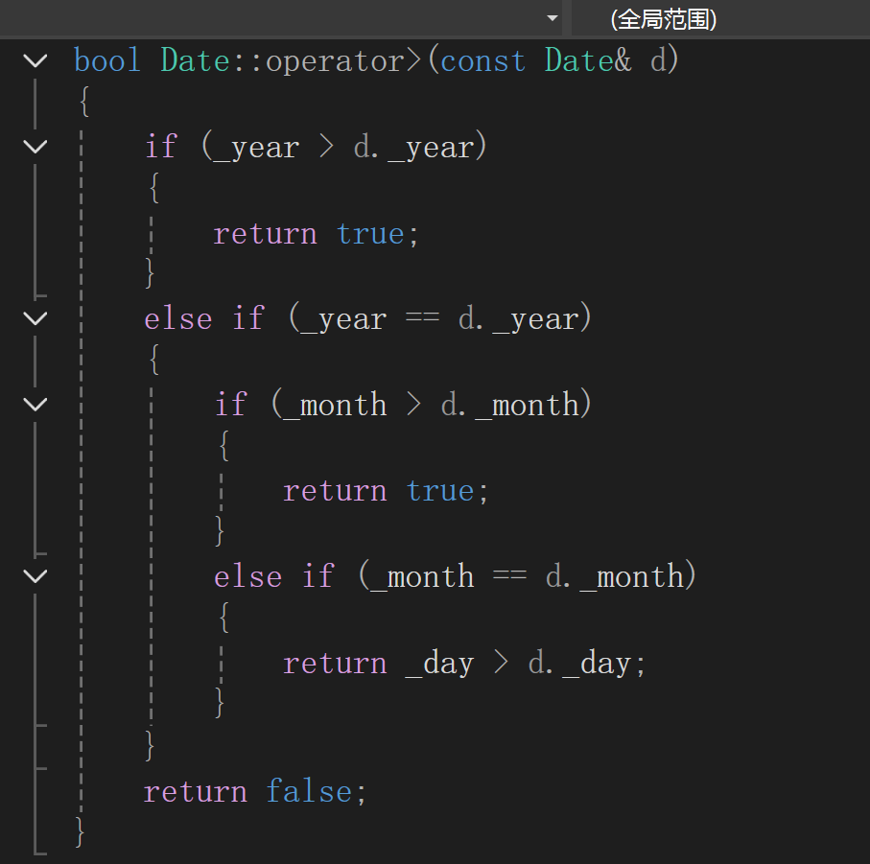
Task: Click '_day' in 'return _day > d._day;'
Action: click(x=439, y=665)
